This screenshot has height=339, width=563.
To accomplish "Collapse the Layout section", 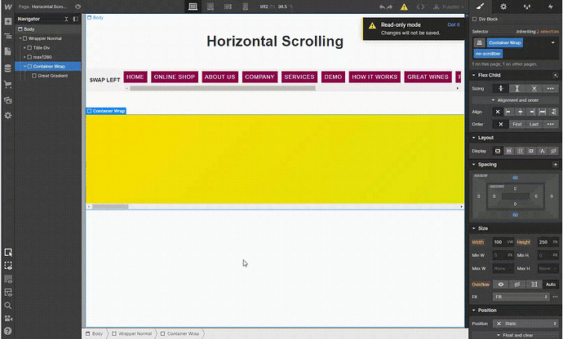I will point(473,138).
